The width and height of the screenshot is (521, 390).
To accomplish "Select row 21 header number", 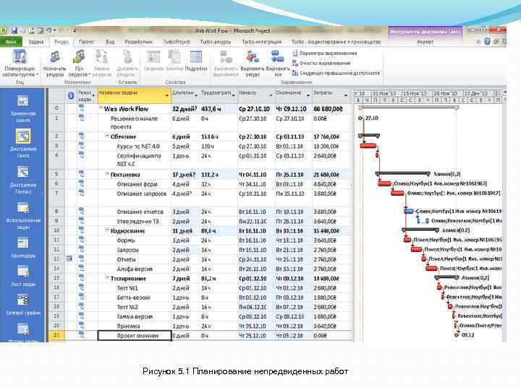I will tap(57, 336).
